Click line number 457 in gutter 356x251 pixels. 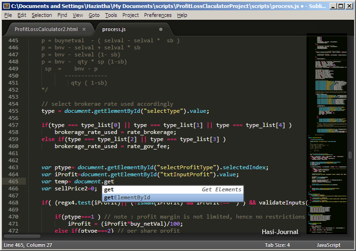[13, 125]
